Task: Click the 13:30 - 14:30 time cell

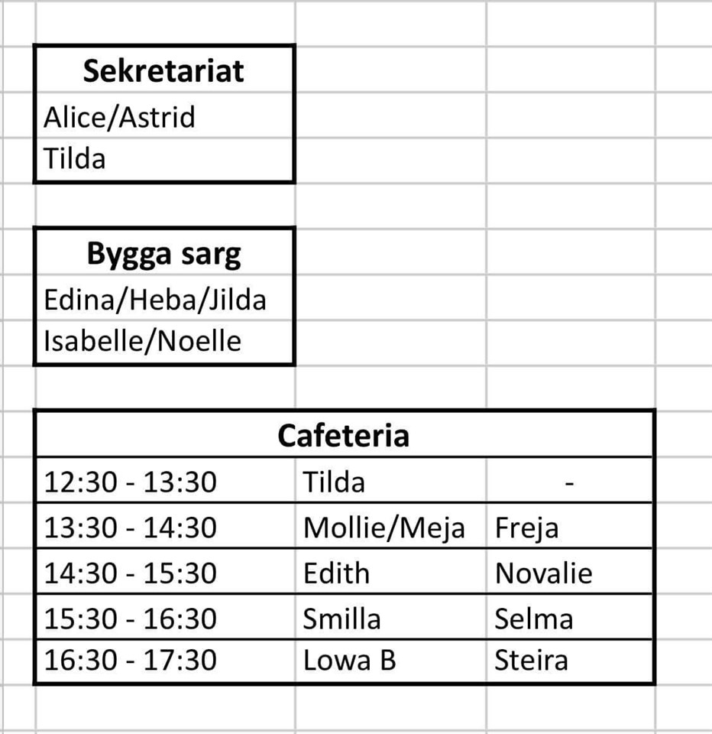Action: (131, 528)
